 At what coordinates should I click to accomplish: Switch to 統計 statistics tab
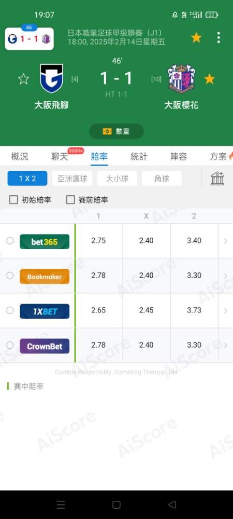click(139, 157)
